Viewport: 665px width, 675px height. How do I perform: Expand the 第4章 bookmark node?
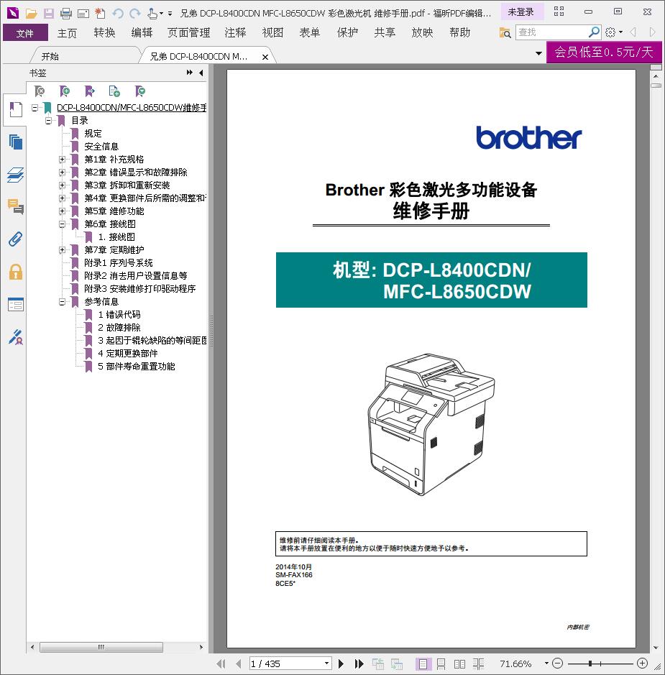[62, 198]
